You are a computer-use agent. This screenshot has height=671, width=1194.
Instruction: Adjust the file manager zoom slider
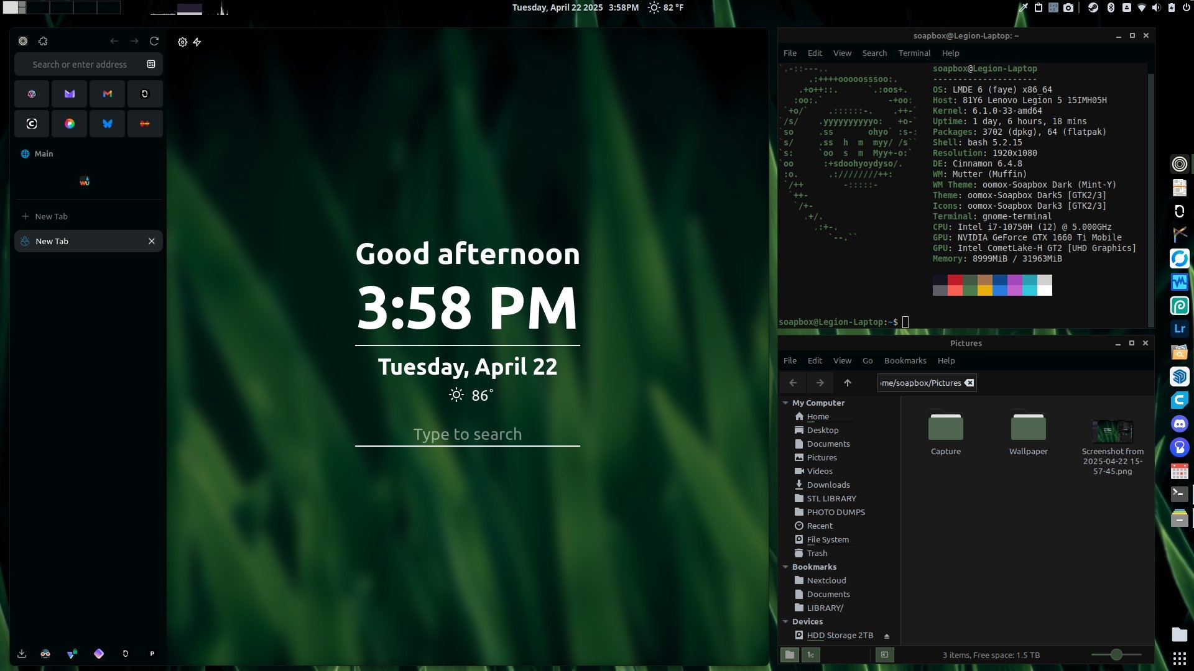pyautogui.click(x=1116, y=654)
